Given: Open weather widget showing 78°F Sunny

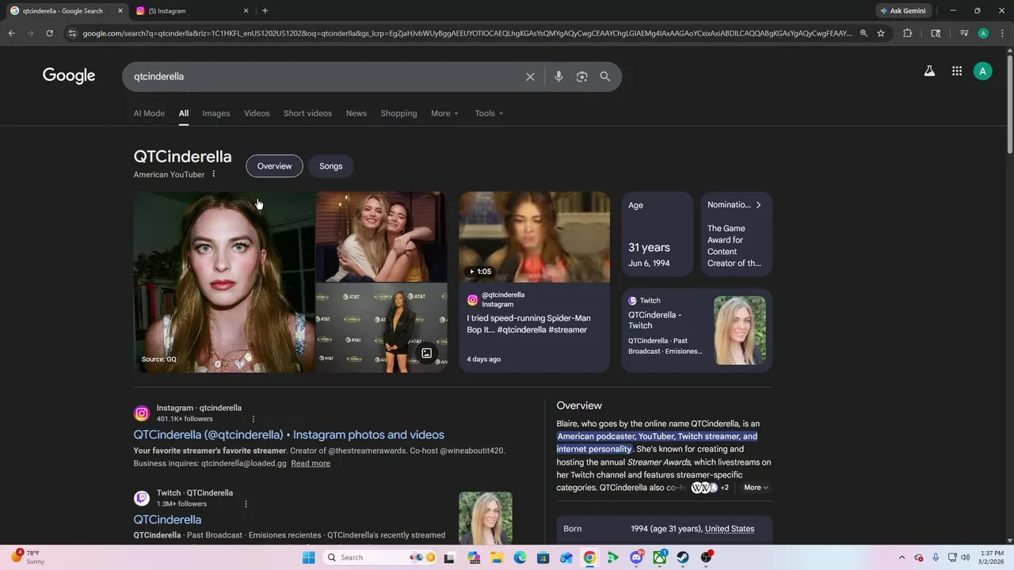Looking at the screenshot, I should [29, 557].
